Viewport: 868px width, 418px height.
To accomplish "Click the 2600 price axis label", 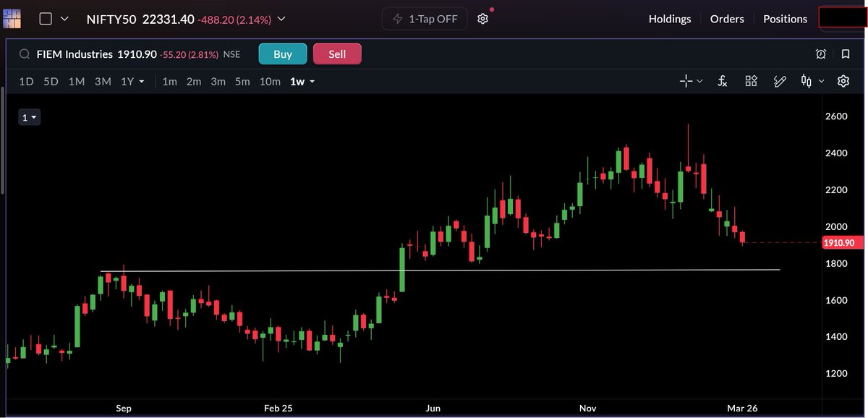I will tap(836, 116).
